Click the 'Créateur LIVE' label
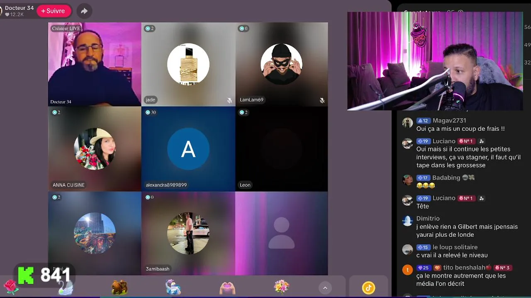This screenshot has width=531, height=298. 66,29
